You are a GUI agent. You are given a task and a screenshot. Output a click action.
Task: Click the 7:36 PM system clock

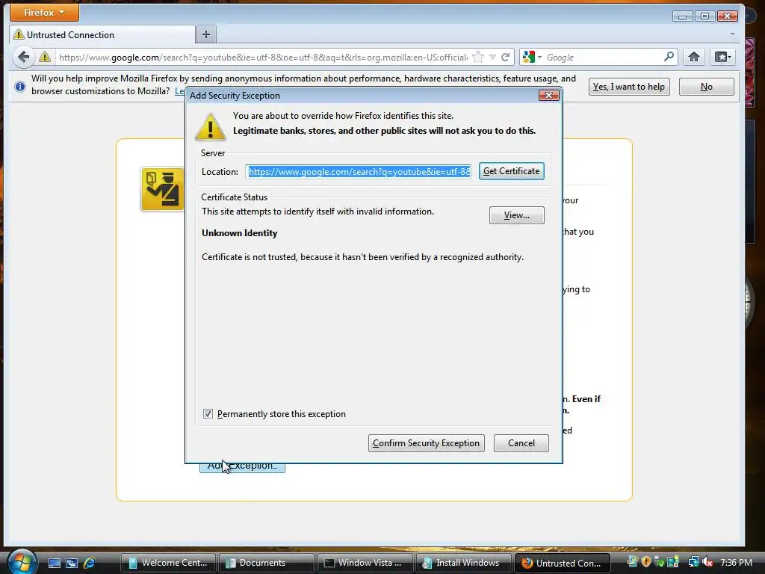pyautogui.click(x=736, y=563)
